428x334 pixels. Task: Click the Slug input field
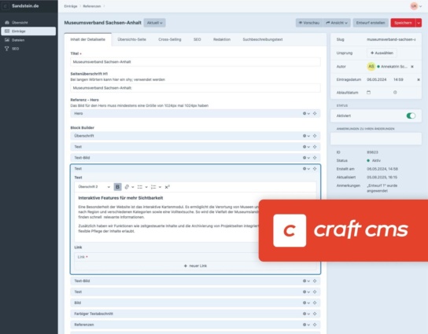coord(391,39)
